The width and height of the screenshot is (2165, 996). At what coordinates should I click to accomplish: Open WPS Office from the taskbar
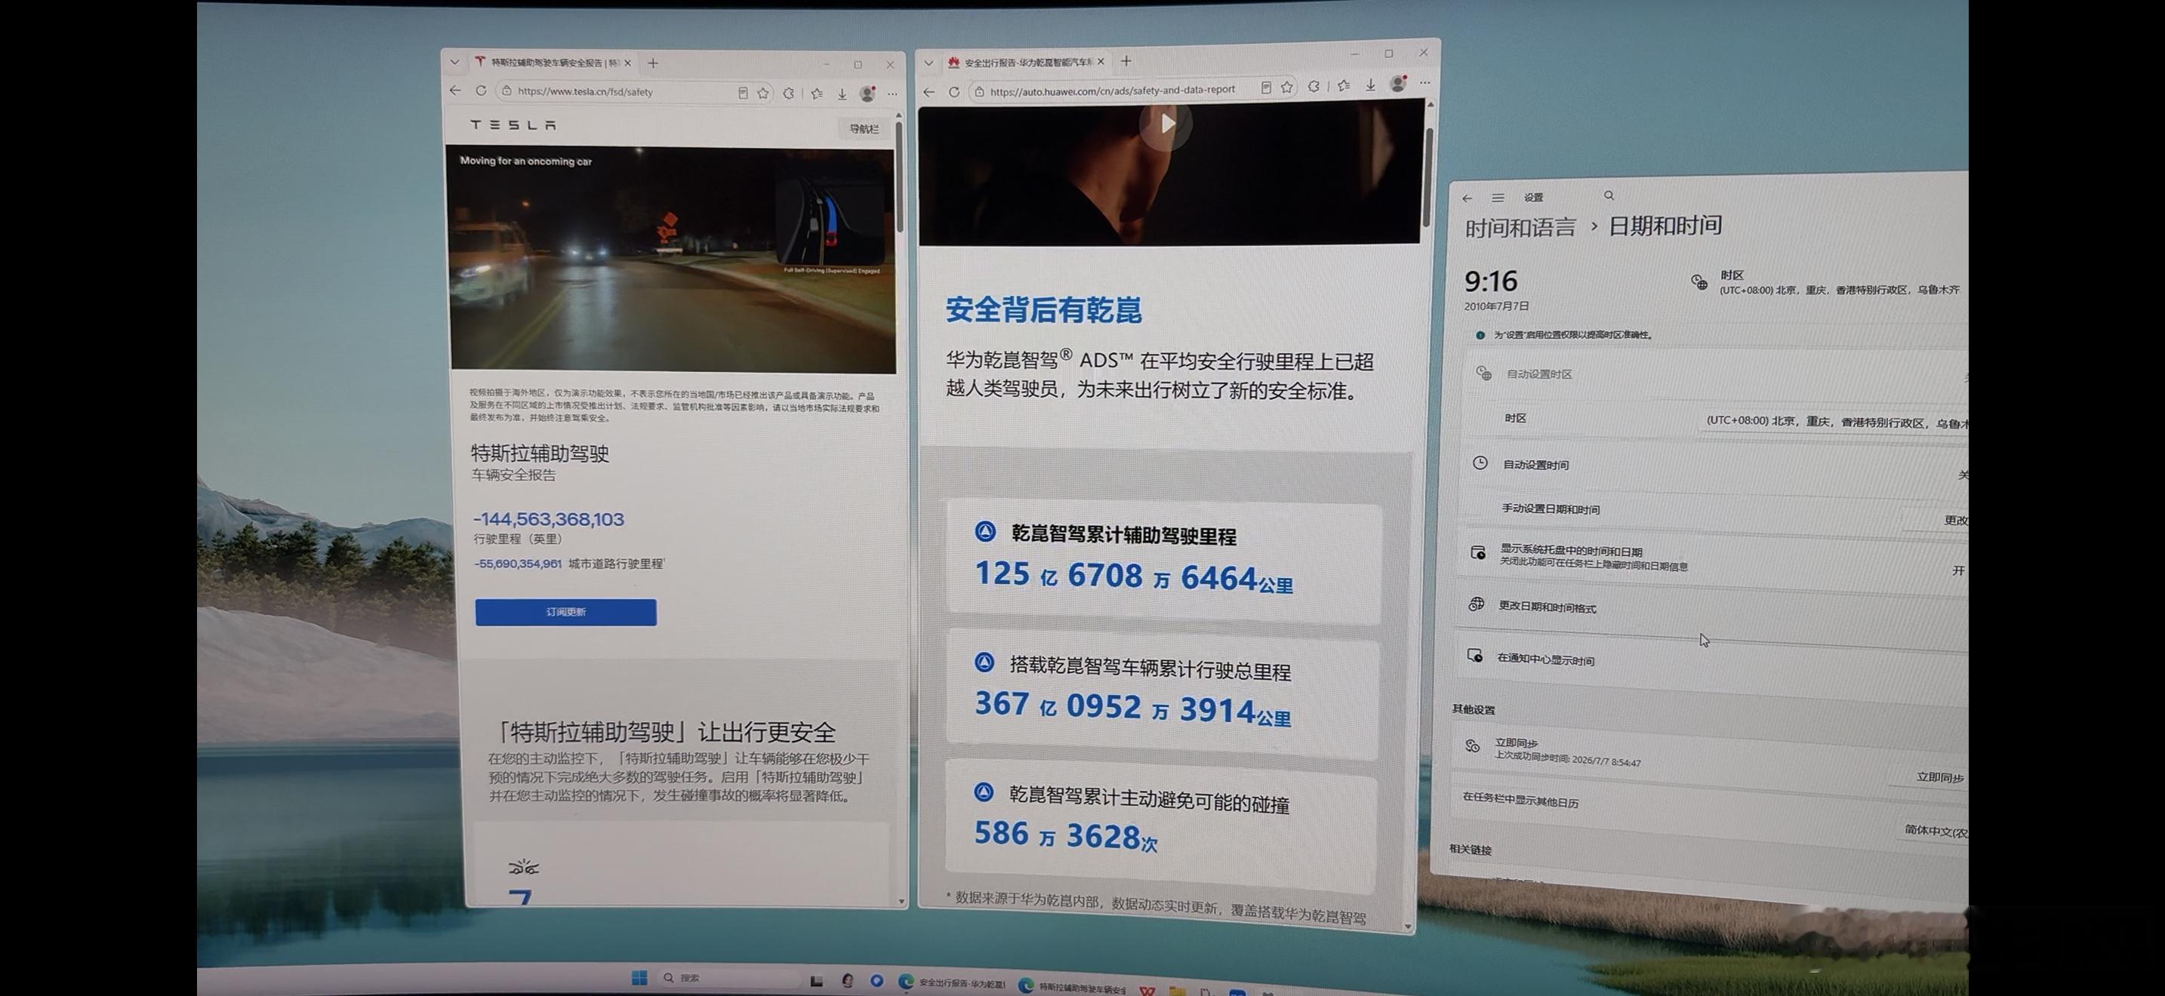point(1147,991)
